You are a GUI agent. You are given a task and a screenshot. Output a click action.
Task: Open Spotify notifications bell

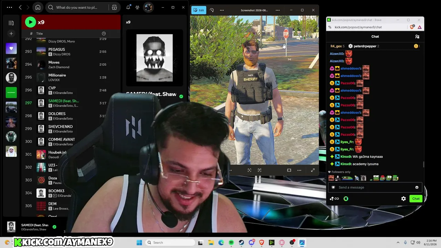[x=128, y=7]
